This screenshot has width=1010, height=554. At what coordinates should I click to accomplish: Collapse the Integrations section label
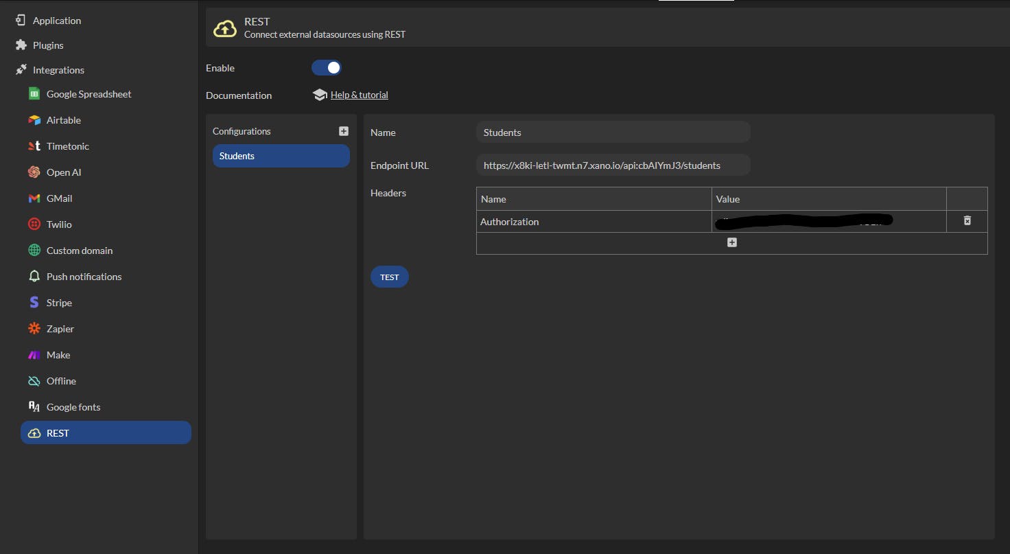58,70
